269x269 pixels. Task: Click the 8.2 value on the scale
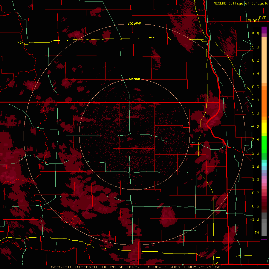(256, 60)
